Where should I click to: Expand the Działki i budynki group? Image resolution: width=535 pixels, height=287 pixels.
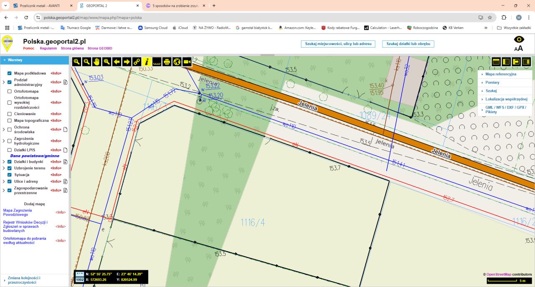(x=4, y=161)
